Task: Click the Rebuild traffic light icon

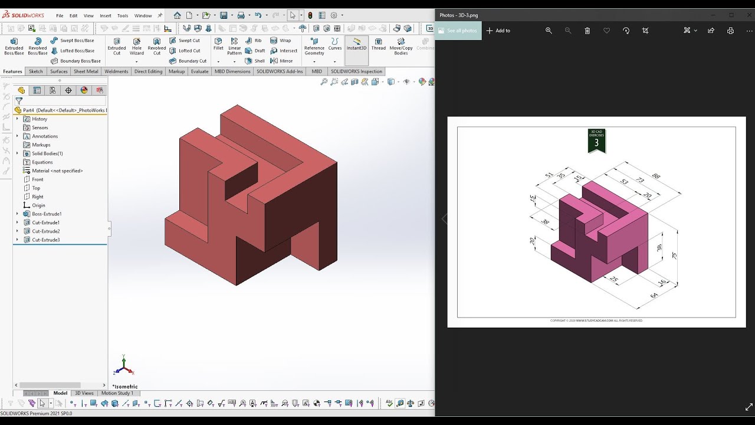Action: 310,15
